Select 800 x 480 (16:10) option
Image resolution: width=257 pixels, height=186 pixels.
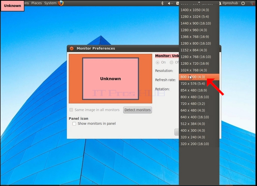pyautogui.click(x=199, y=97)
